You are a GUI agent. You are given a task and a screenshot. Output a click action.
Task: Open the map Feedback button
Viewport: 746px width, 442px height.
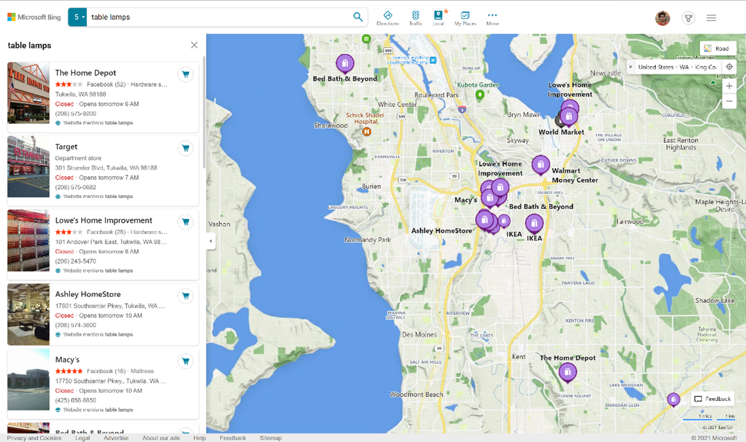[712, 399]
